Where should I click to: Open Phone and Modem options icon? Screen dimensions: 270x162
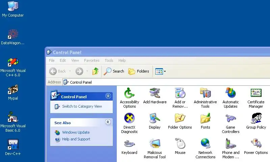(x=231, y=148)
